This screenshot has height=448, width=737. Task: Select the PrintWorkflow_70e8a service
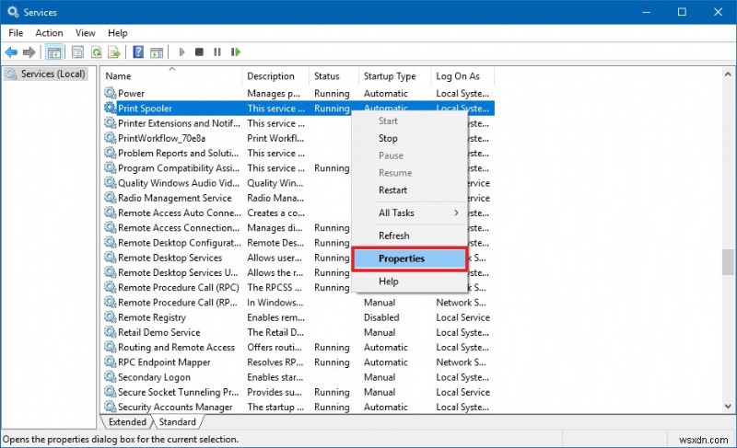click(x=162, y=138)
